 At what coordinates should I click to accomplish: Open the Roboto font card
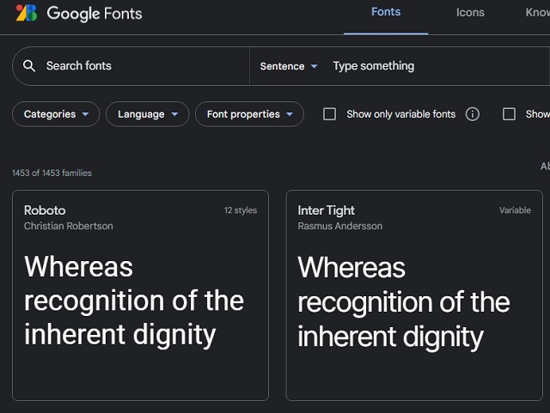[x=140, y=295]
